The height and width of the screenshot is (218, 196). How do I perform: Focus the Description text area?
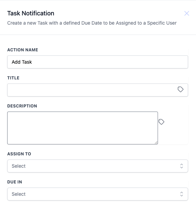[83, 128]
